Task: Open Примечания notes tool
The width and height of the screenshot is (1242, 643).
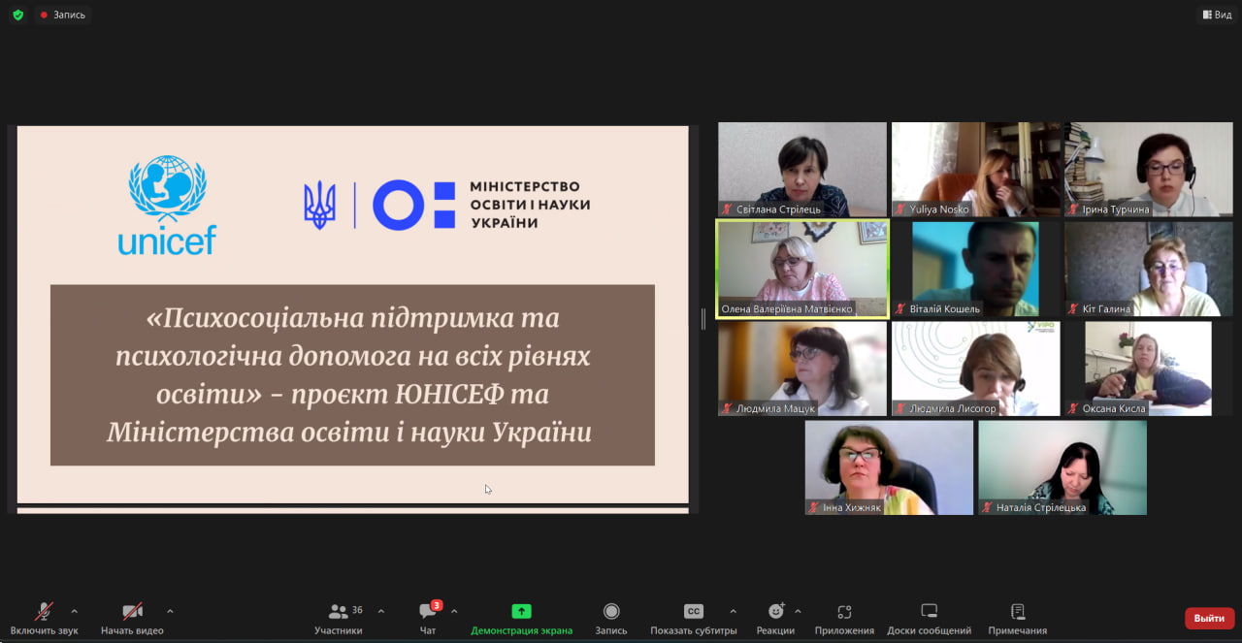Action: click(1018, 618)
